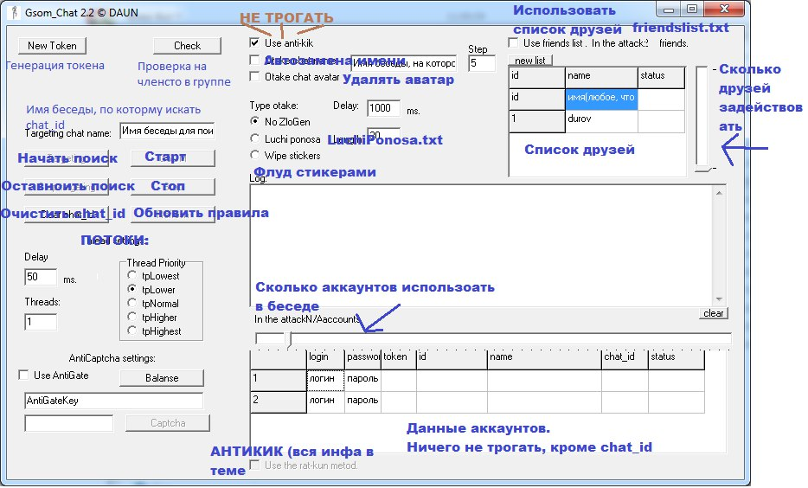Select the highlighted имя(любое, что cell

601,100
